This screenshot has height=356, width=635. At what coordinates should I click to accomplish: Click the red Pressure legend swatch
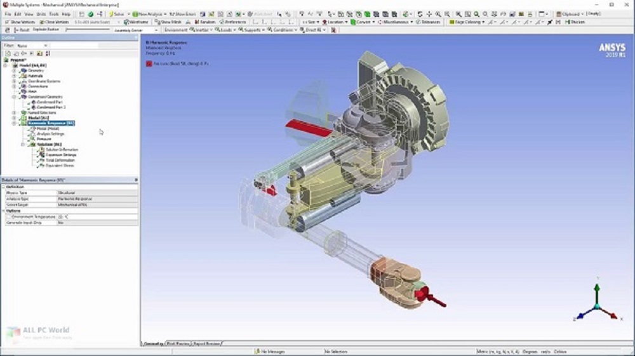[149, 63]
